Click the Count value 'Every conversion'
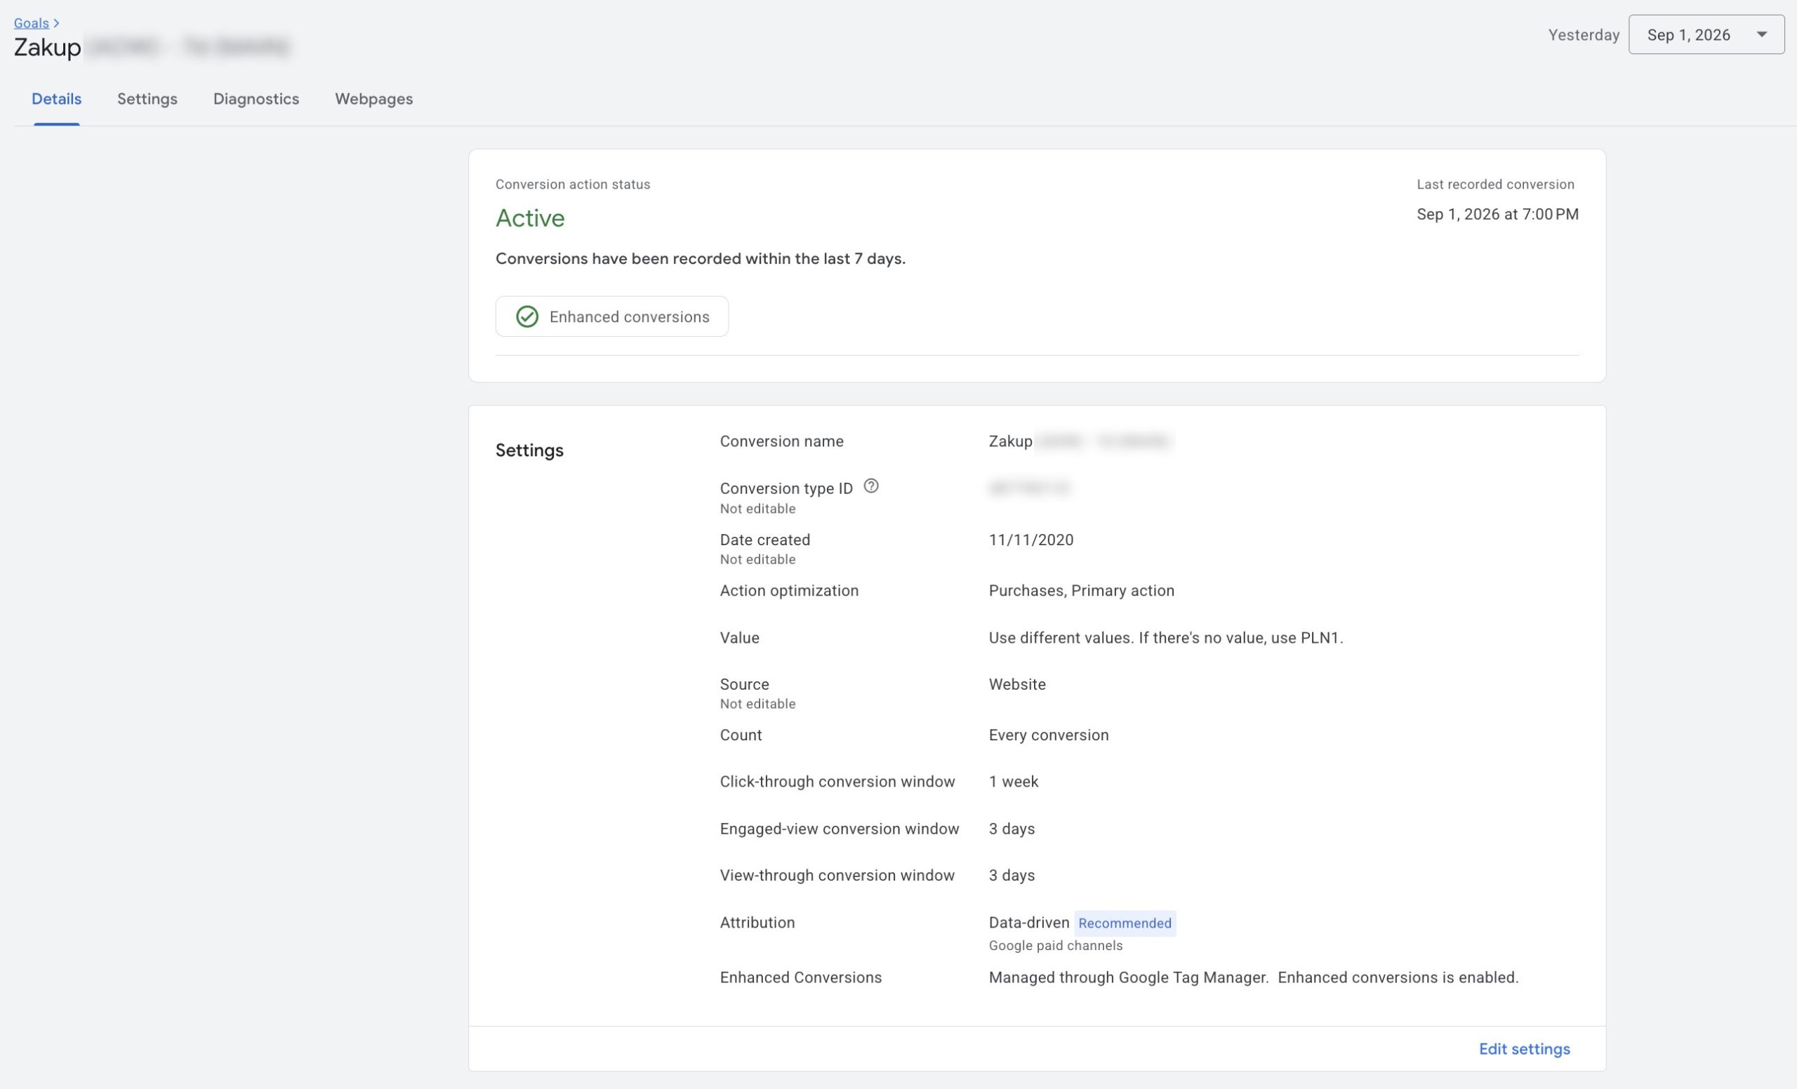The height and width of the screenshot is (1089, 1797). [1049, 735]
